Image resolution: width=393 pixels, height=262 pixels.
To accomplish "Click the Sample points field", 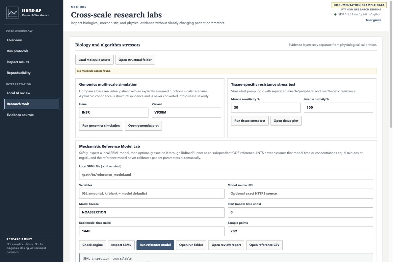I will click(x=300, y=231).
